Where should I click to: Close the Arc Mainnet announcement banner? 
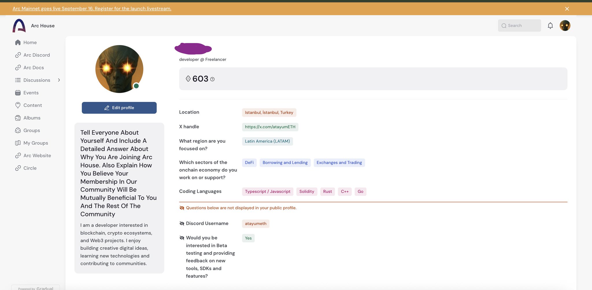point(567,9)
